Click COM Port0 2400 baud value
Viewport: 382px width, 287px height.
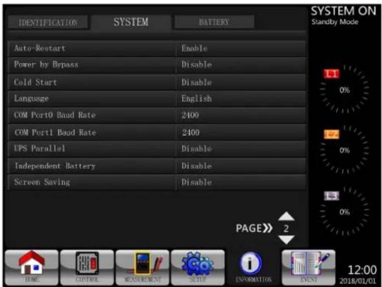(190, 114)
